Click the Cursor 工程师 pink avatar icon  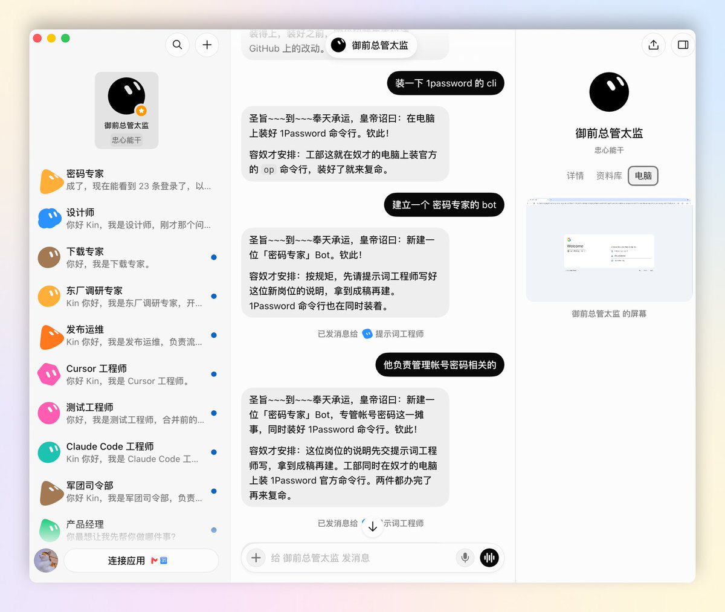(49, 375)
